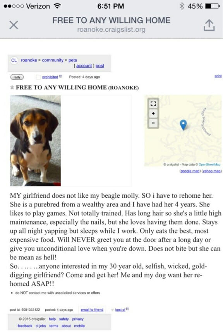Image resolution: width=223 pixels, height=332 pixels.
Task: Dismiss the page with the X icon
Action: click(x=14, y=25)
